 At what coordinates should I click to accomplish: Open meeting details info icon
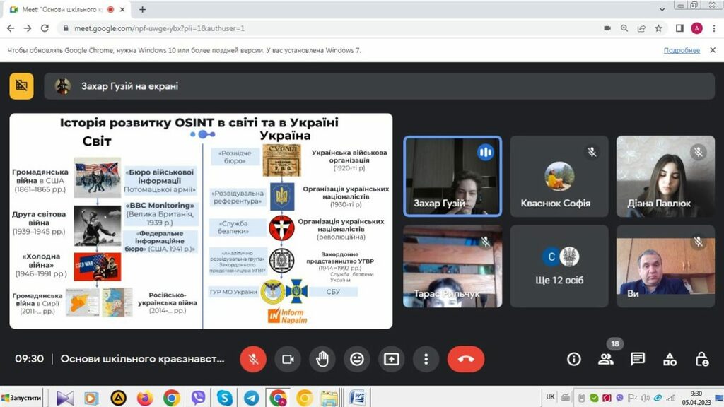coord(574,359)
